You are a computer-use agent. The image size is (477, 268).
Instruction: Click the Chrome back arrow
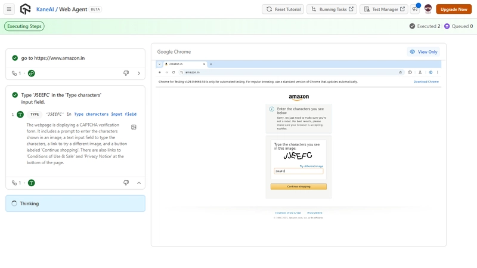160,72
